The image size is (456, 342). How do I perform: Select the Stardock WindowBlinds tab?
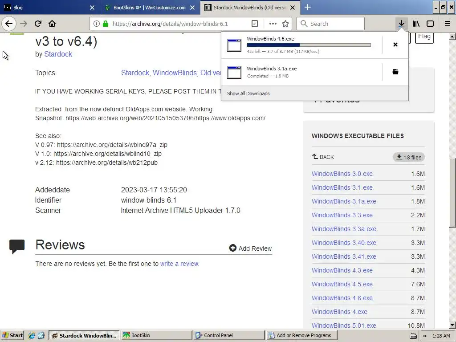[x=250, y=7]
